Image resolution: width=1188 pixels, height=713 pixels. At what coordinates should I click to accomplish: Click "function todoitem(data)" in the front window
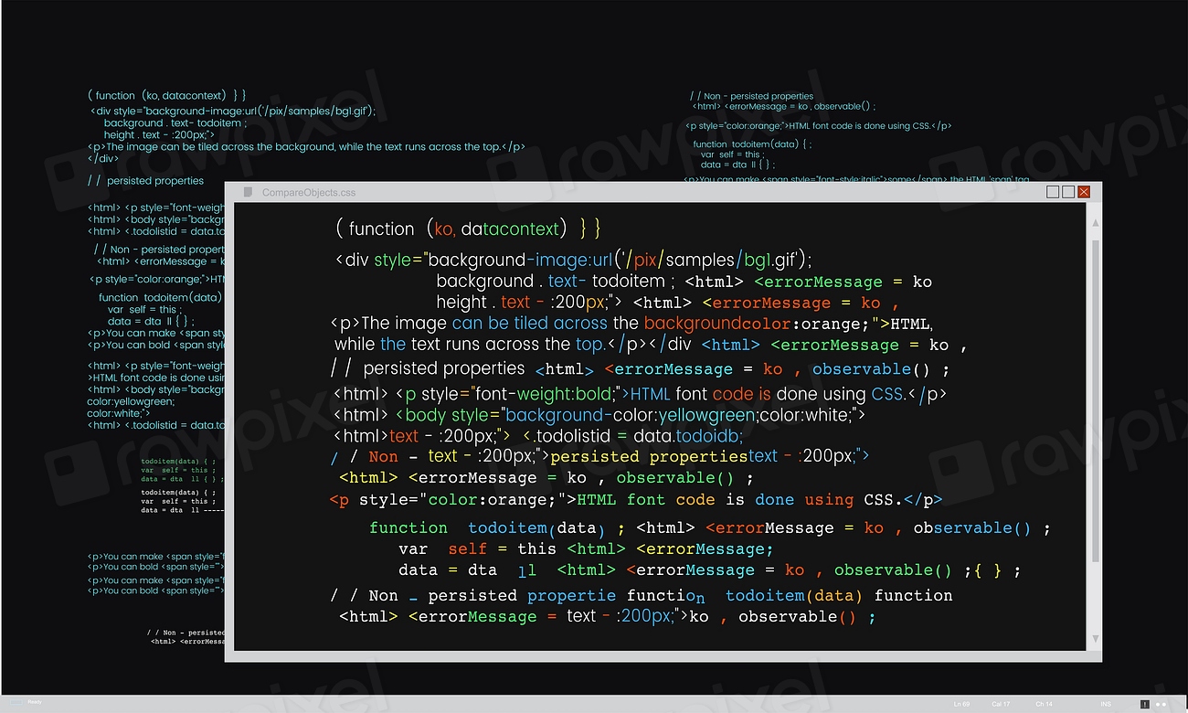[x=484, y=528]
